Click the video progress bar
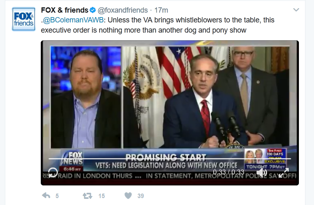The height and width of the screenshot is (205, 314). tap(170, 159)
